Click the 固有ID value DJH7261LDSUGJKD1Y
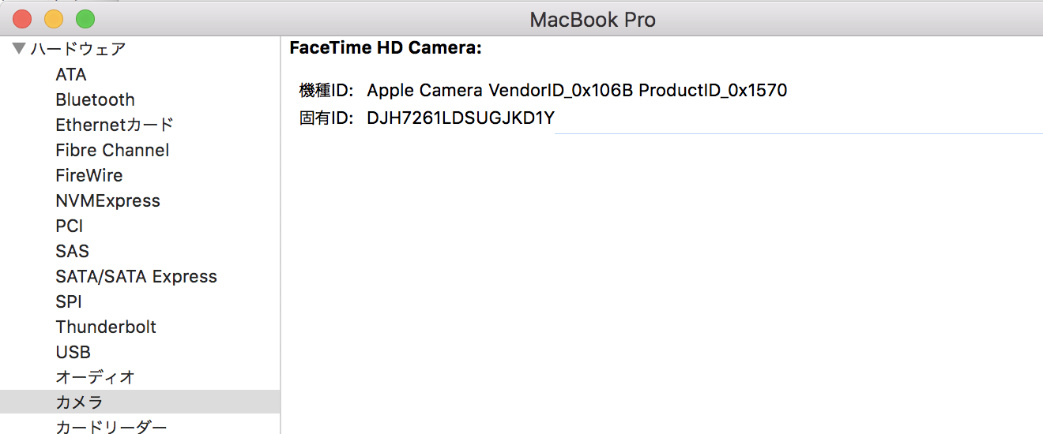Screen dimensions: 1043x434 461,119
